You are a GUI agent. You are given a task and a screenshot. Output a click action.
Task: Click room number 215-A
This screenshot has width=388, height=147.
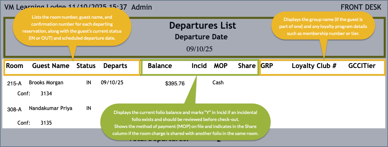click(14, 83)
